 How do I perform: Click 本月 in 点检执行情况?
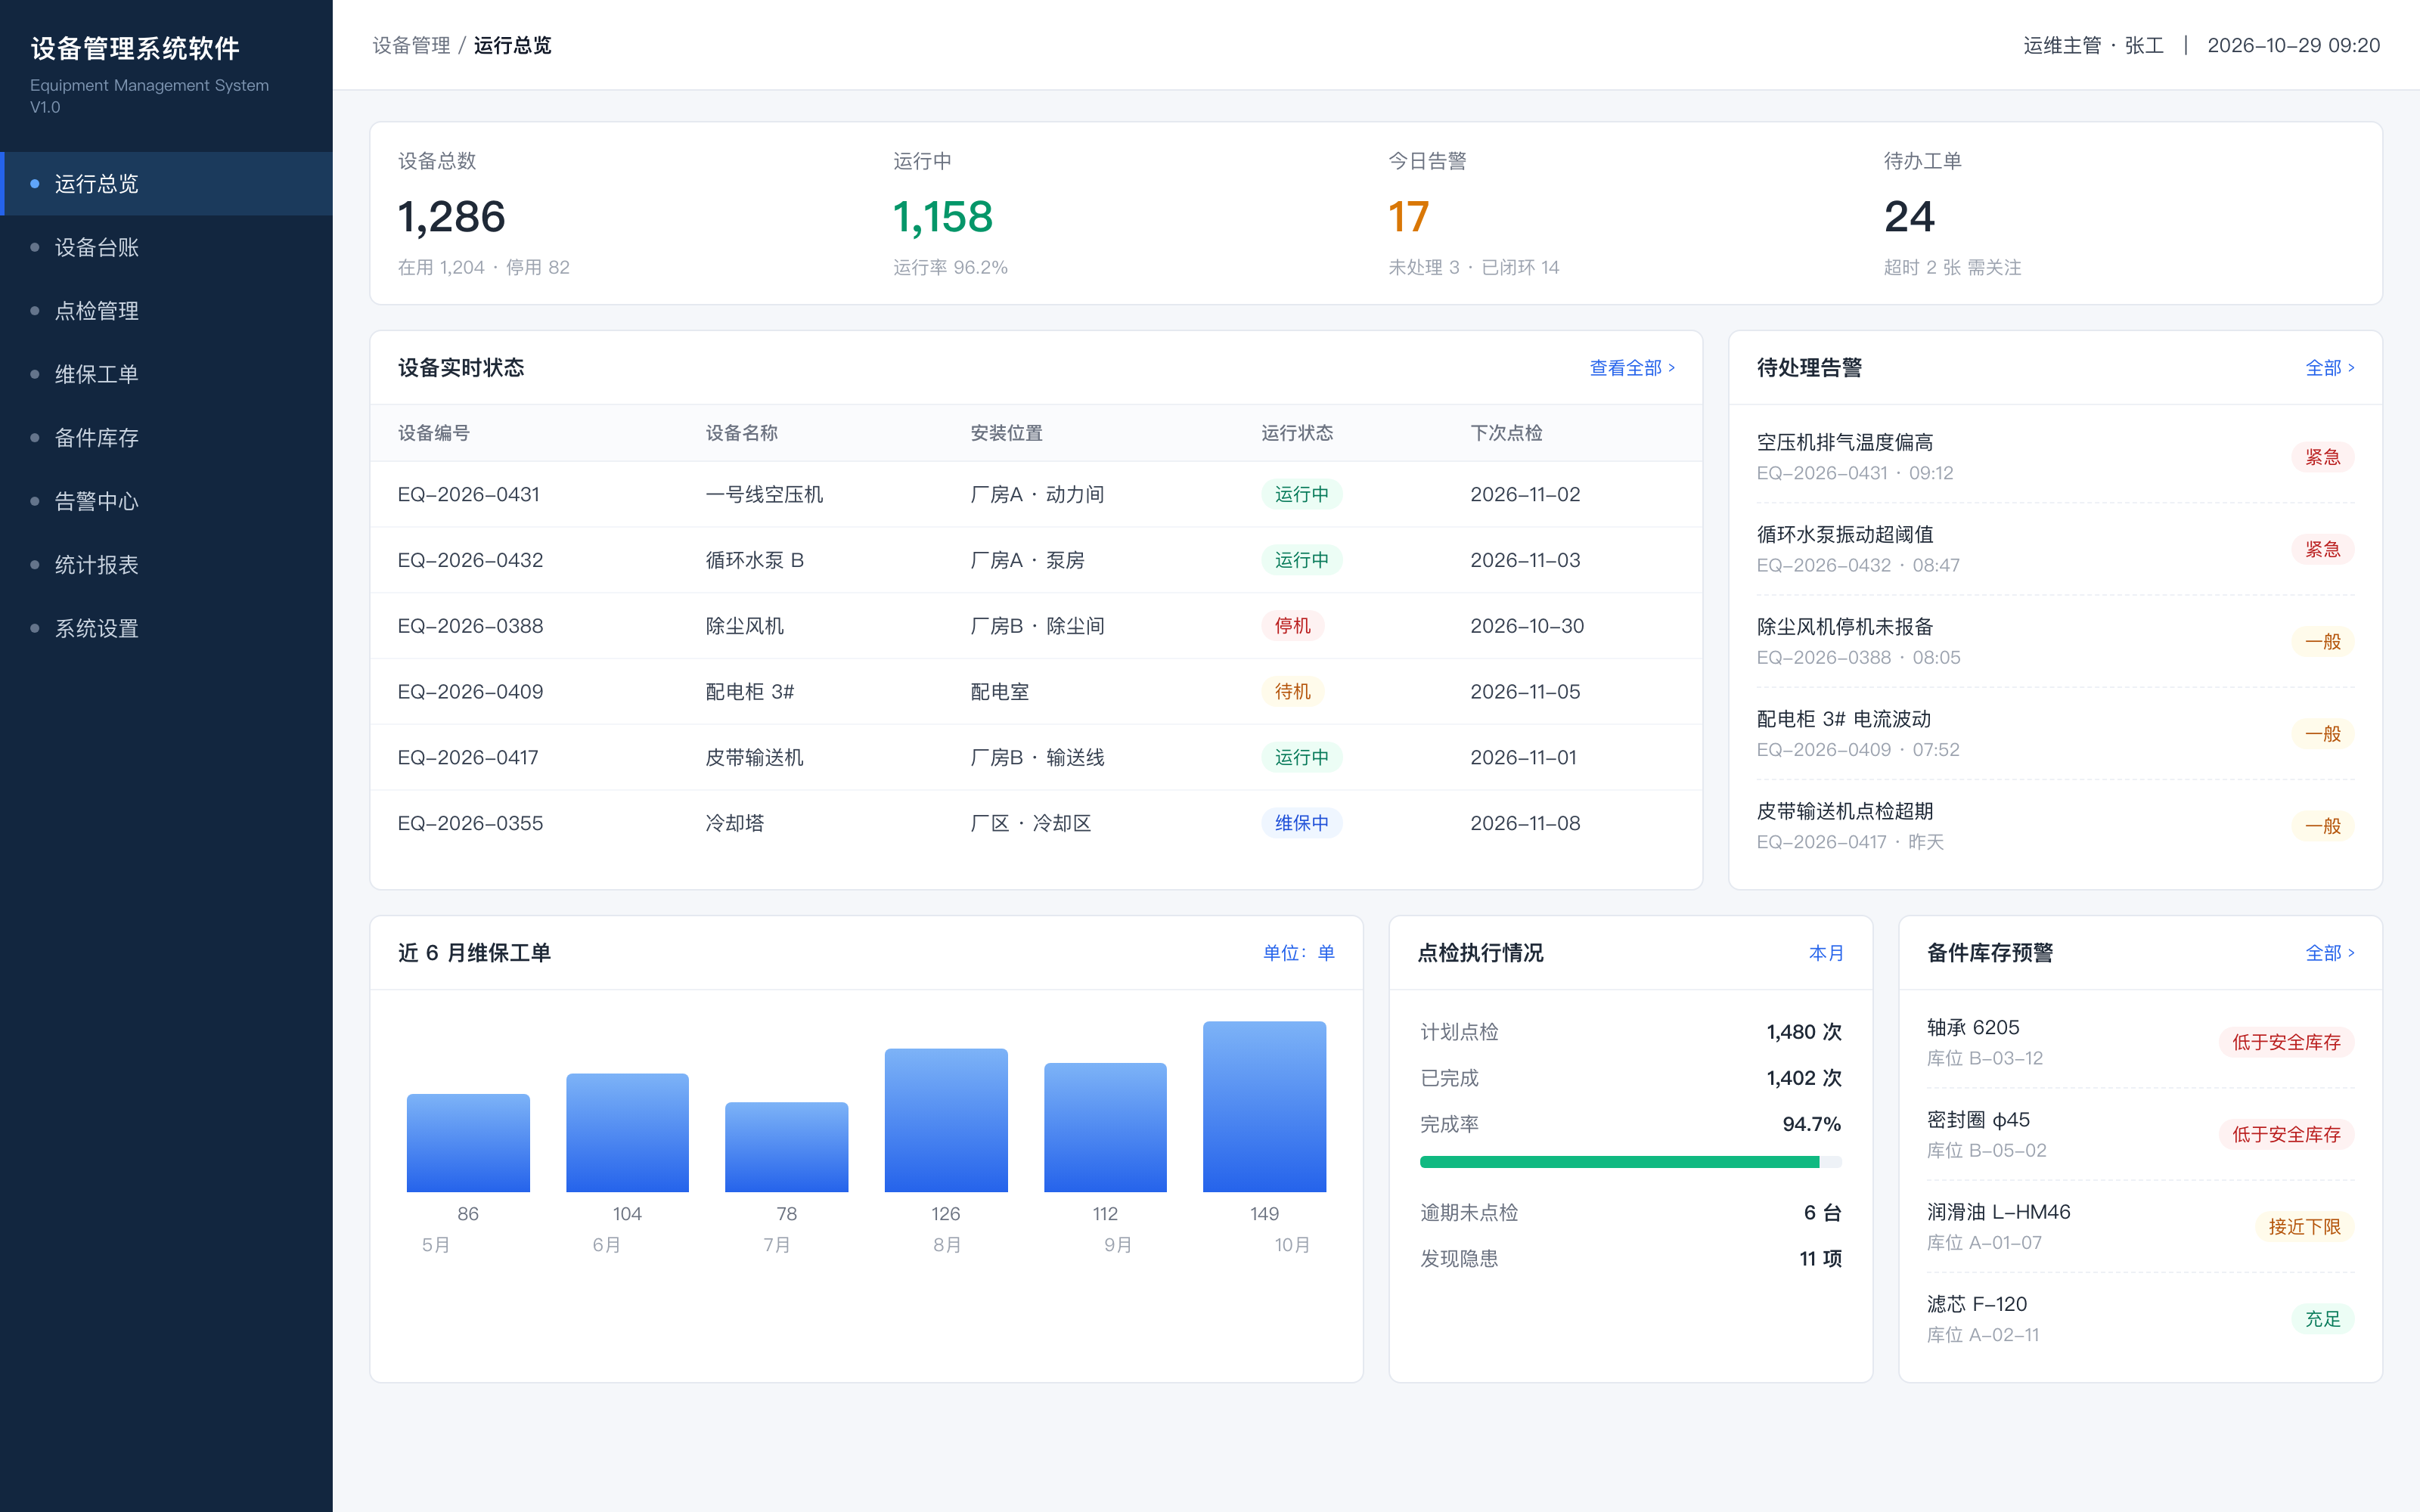[1826, 953]
